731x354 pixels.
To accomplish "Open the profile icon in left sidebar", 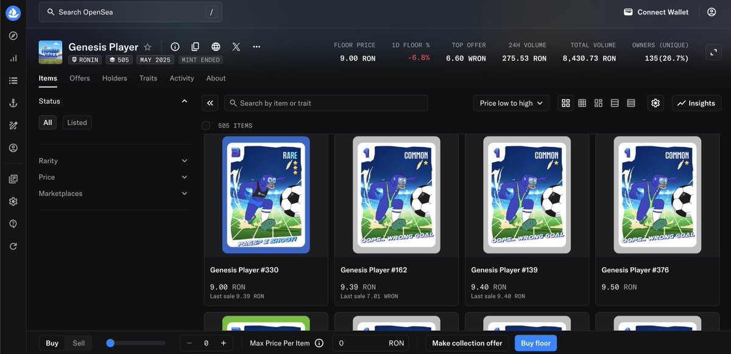I will [x=13, y=148].
